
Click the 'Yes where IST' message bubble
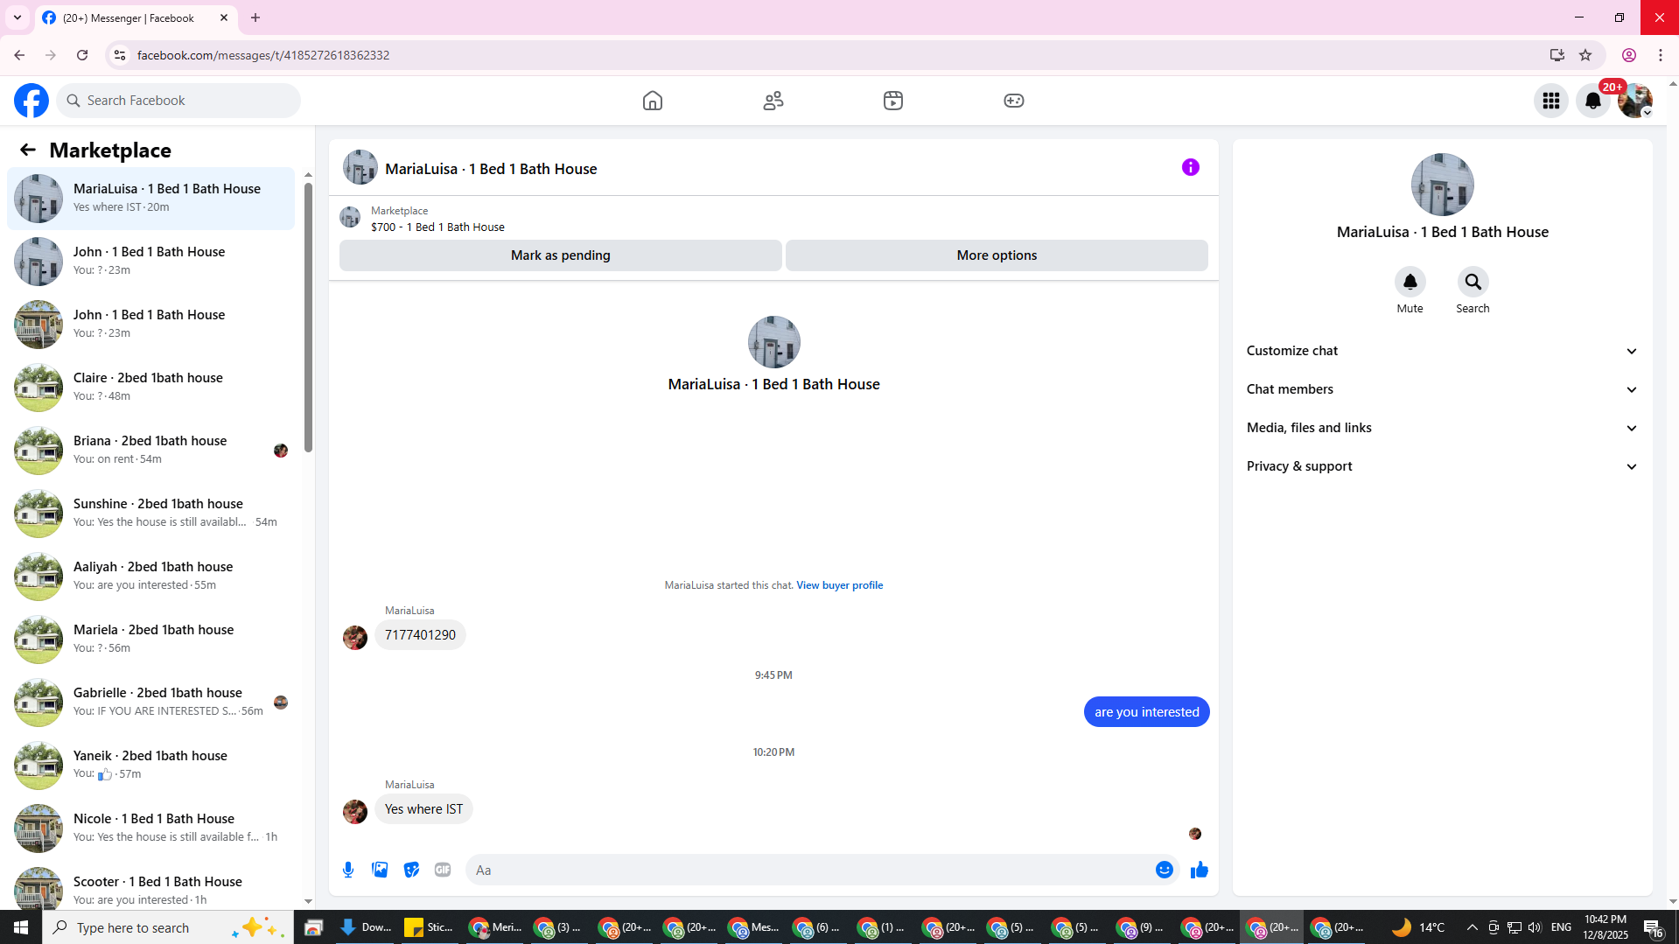coord(423,809)
